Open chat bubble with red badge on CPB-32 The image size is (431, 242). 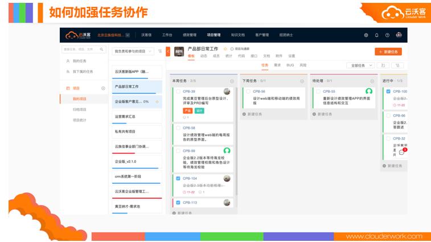(403, 151)
